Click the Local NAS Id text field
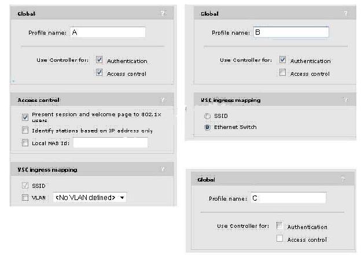 110,143
